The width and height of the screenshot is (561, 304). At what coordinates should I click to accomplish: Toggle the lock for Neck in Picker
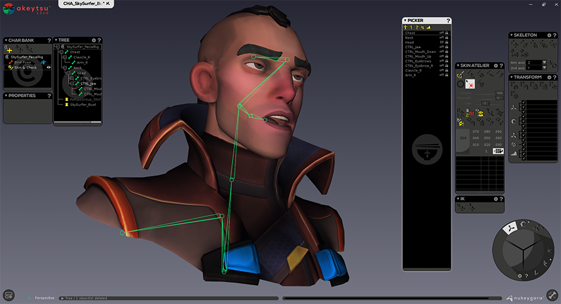pyautogui.click(x=446, y=37)
